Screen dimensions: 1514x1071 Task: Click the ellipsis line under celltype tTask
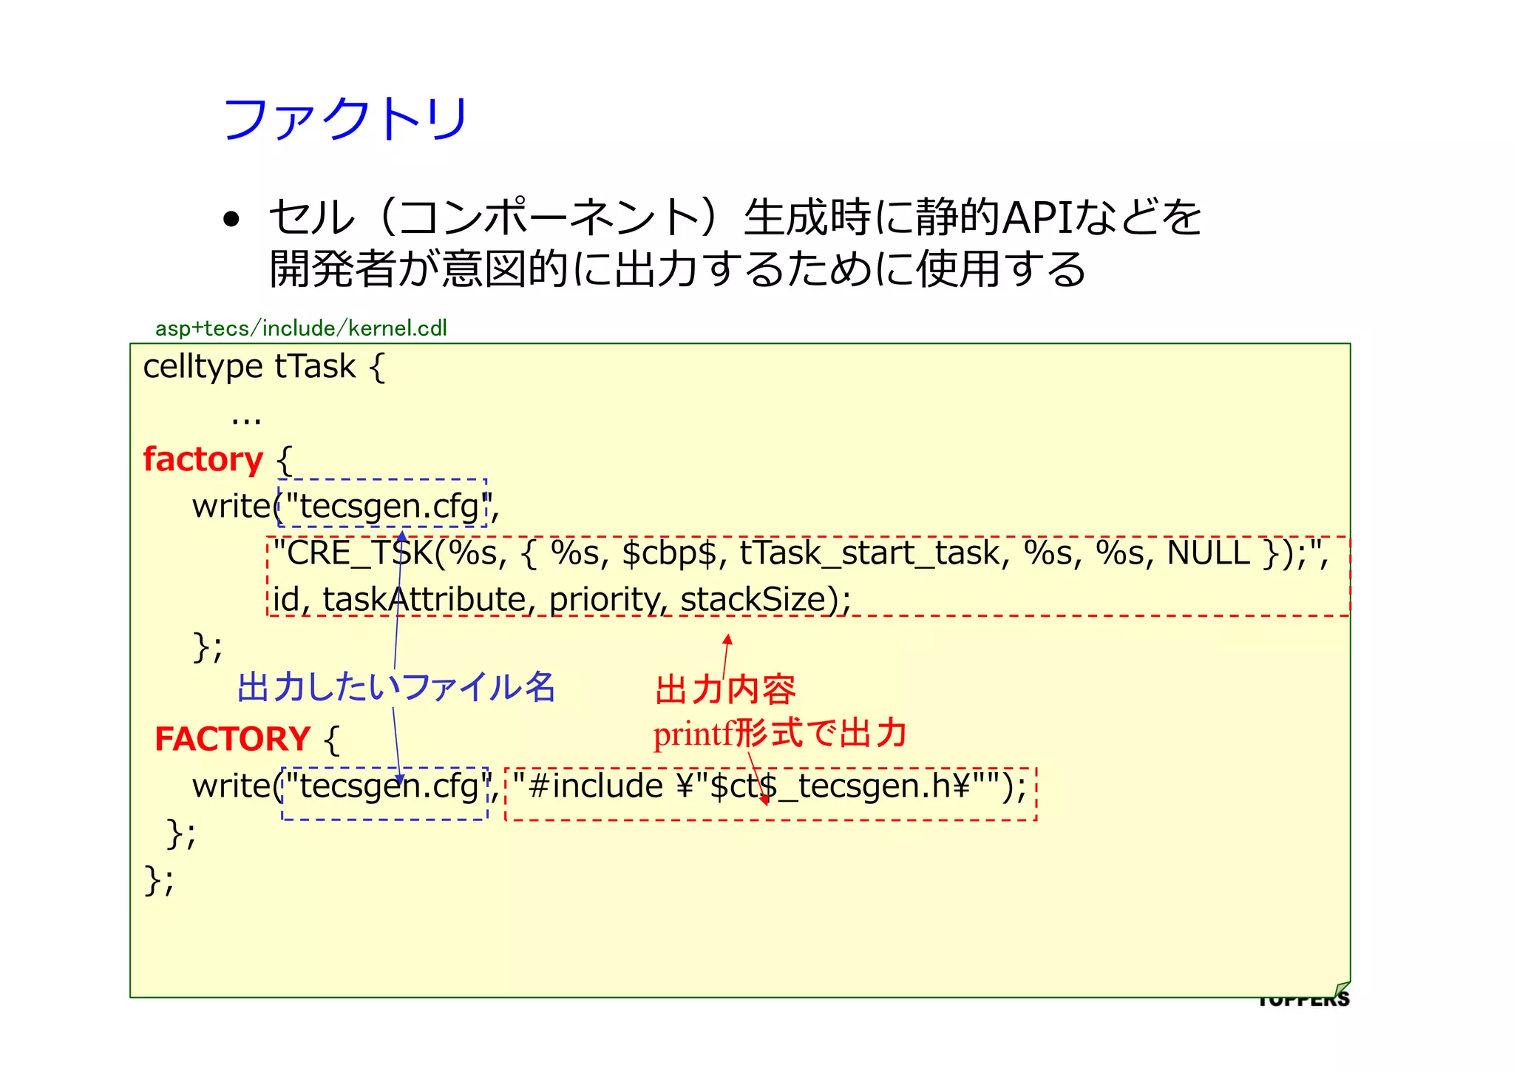[246, 422]
